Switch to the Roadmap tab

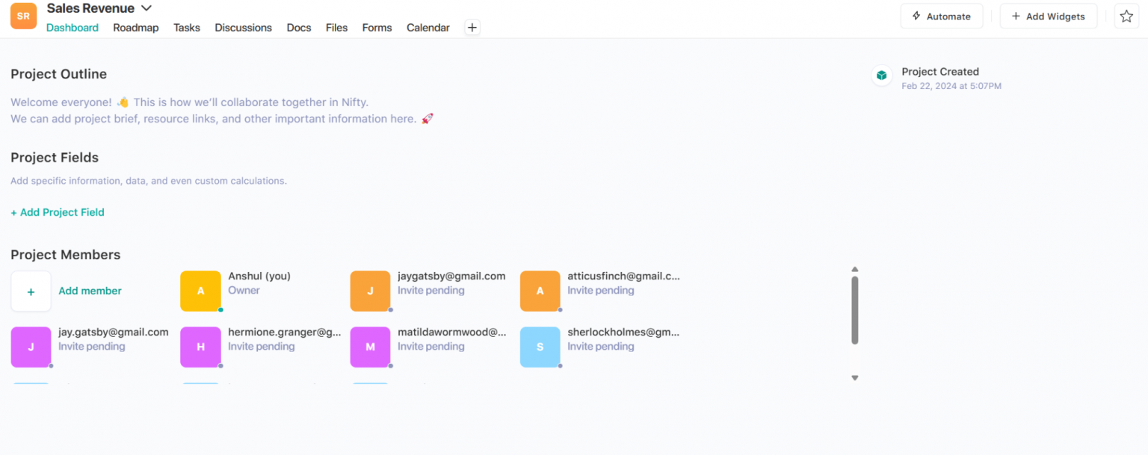tap(135, 27)
